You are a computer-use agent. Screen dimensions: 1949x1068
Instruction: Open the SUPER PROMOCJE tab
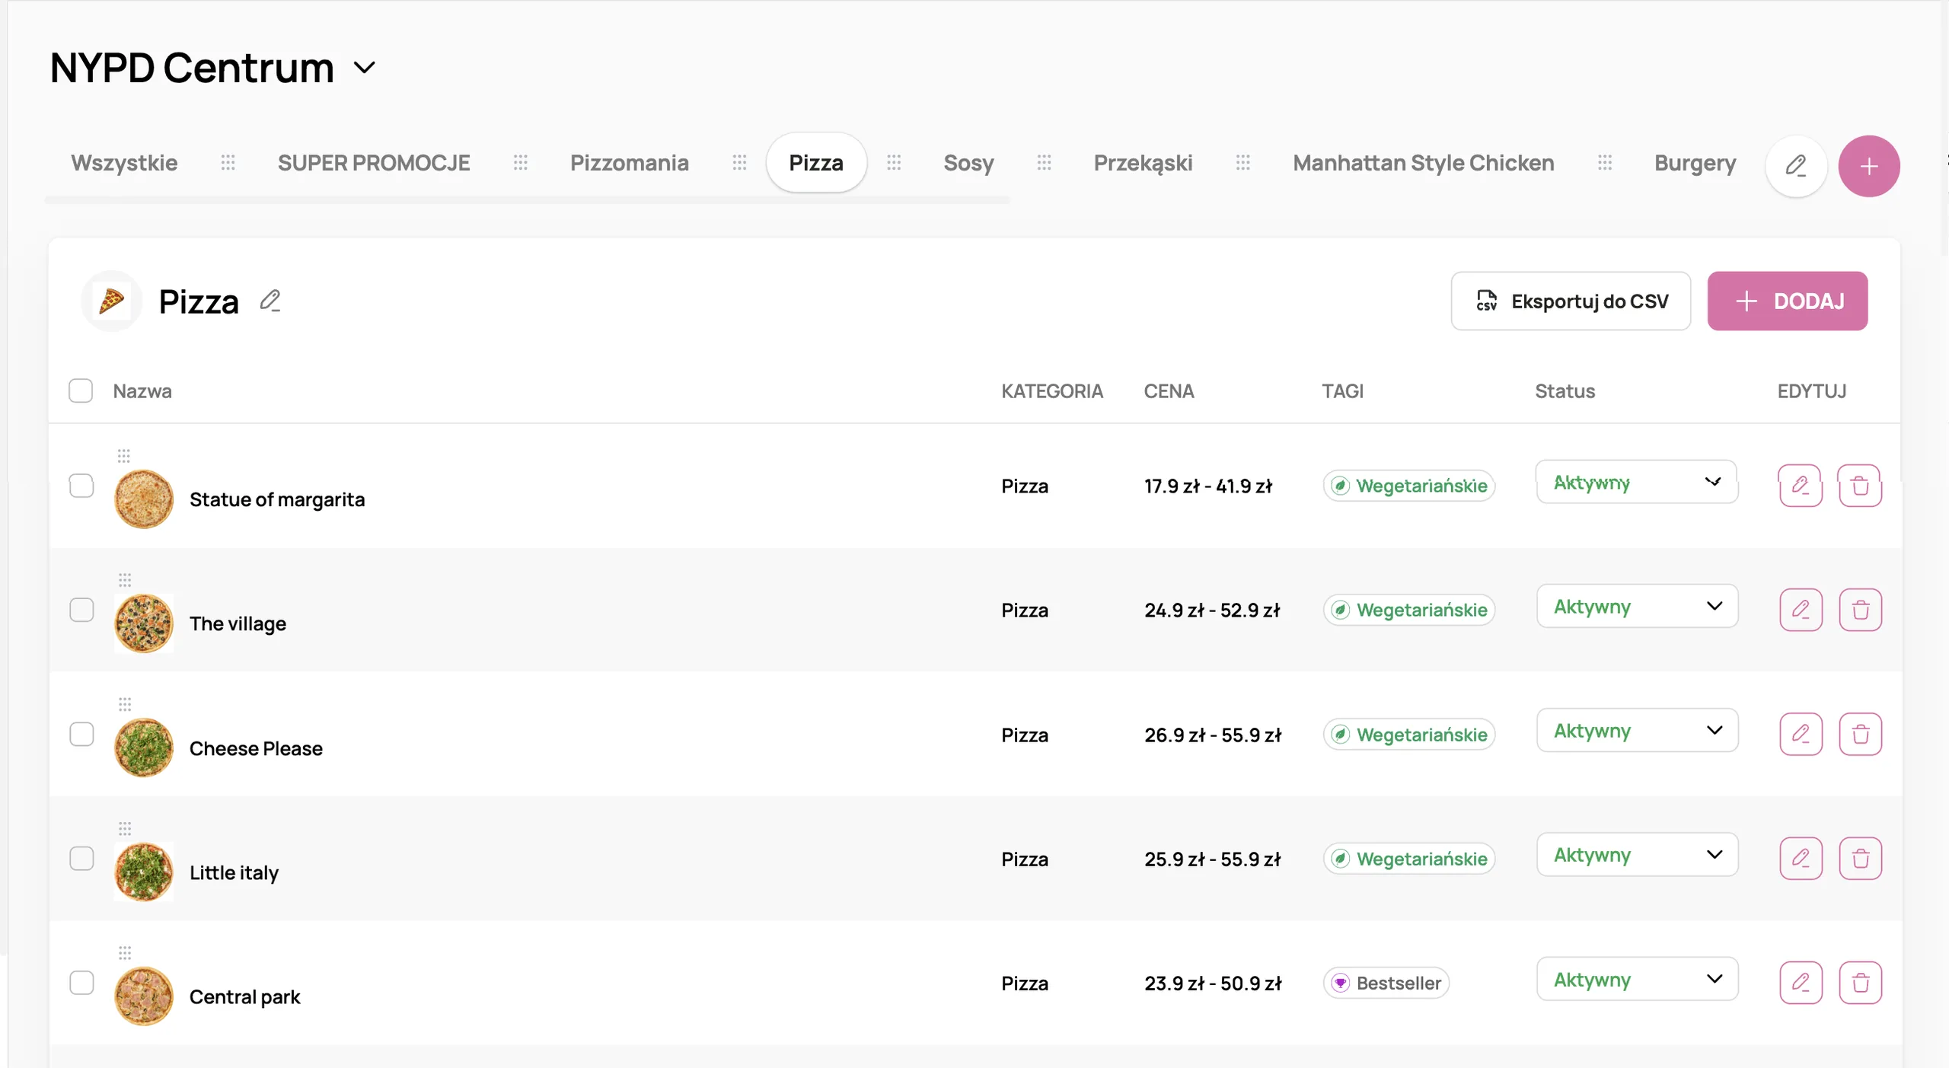pyautogui.click(x=374, y=163)
